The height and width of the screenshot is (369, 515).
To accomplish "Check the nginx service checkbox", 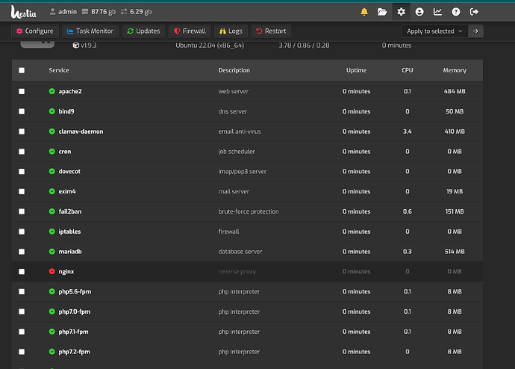I will pos(22,272).
